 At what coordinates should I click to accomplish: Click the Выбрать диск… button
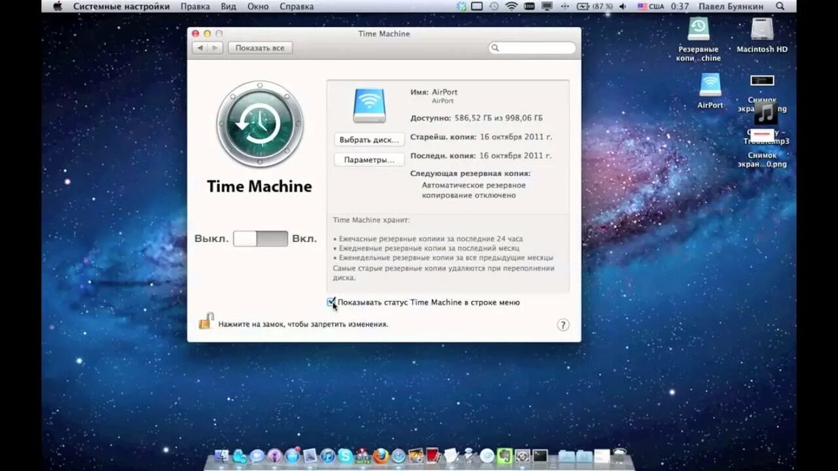[x=369, y=139]
